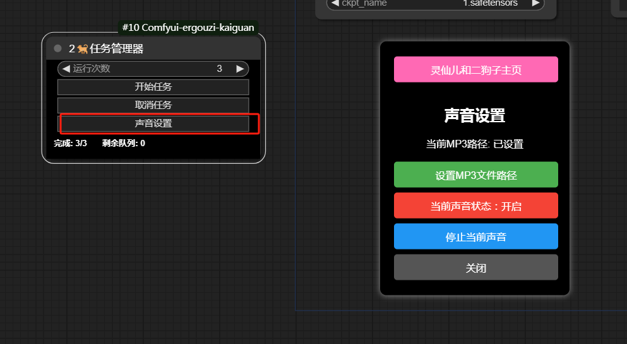Click the 完成: 3/3 status text

(70, 143)
